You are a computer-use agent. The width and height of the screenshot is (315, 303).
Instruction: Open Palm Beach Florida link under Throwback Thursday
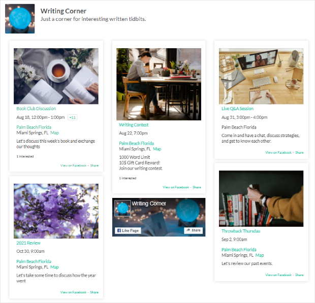[239, 250]
